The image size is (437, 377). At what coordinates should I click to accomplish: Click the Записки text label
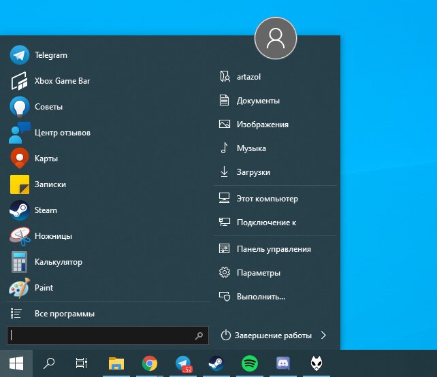(50, 184)
